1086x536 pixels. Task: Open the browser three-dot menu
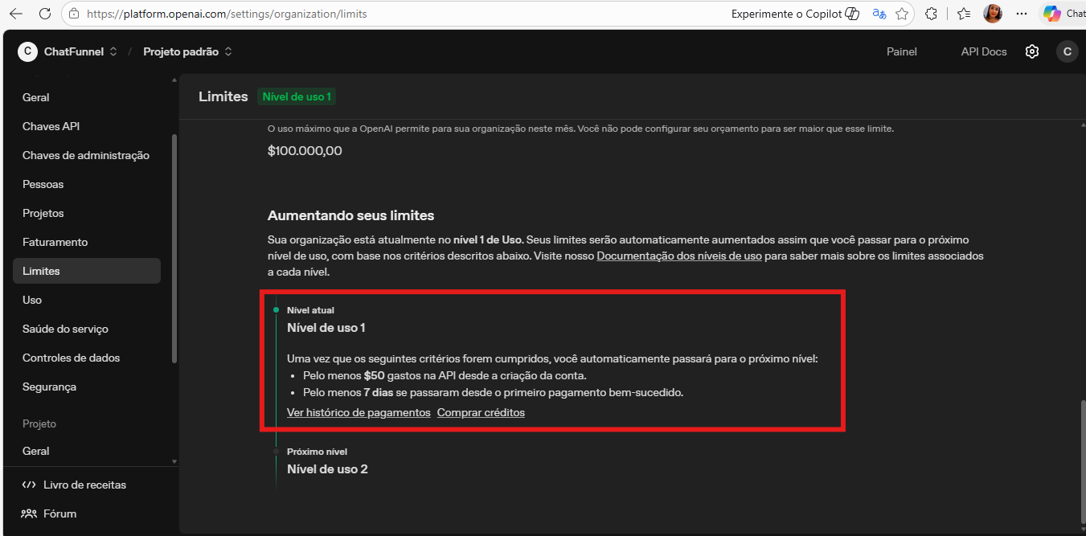[x=1022, y=14]
